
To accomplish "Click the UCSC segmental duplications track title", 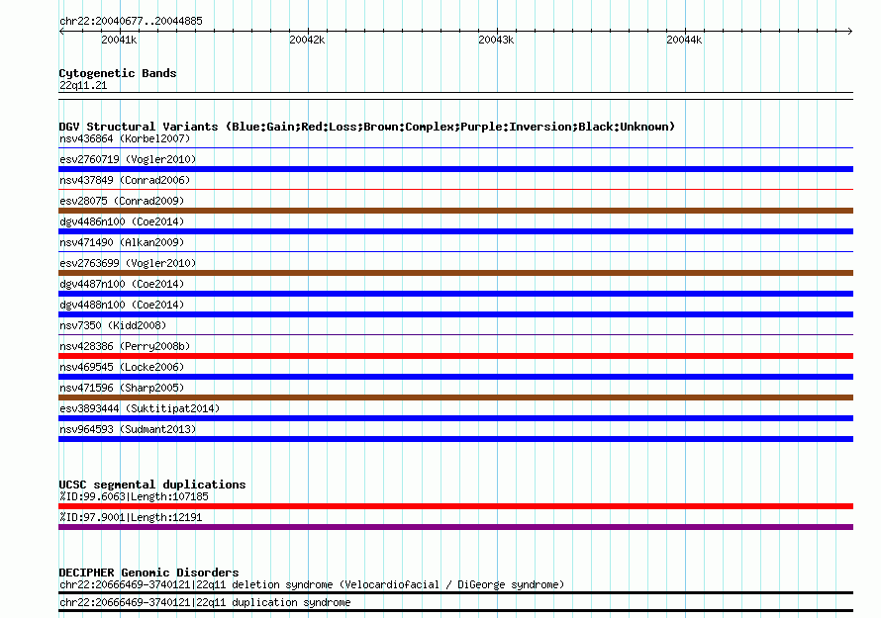I will tap(152, 485).
